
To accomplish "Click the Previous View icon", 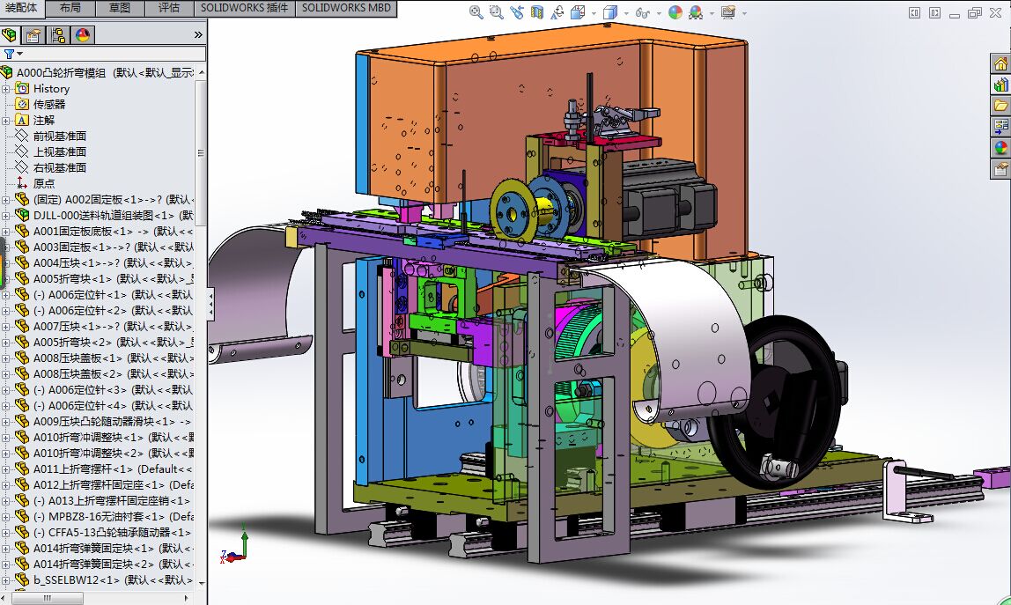I will click(516, 12).
